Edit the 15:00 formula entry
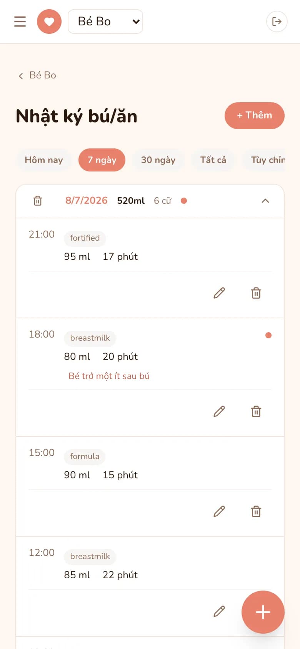This screenshot has width=300, height=649. (x=219, y=511)
